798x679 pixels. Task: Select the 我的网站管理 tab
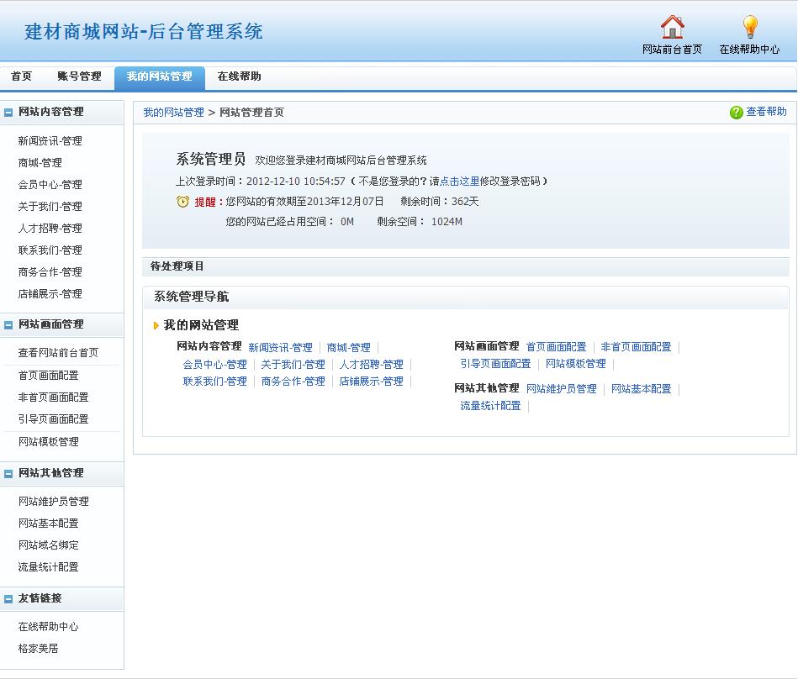point(159,77)
